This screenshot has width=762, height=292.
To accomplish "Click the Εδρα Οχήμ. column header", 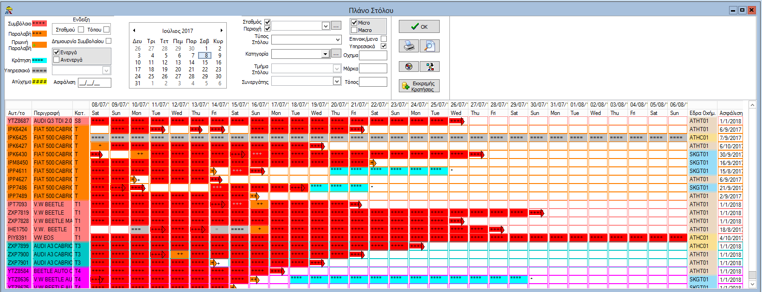I will pyautogui.click(x=702, y=113).
